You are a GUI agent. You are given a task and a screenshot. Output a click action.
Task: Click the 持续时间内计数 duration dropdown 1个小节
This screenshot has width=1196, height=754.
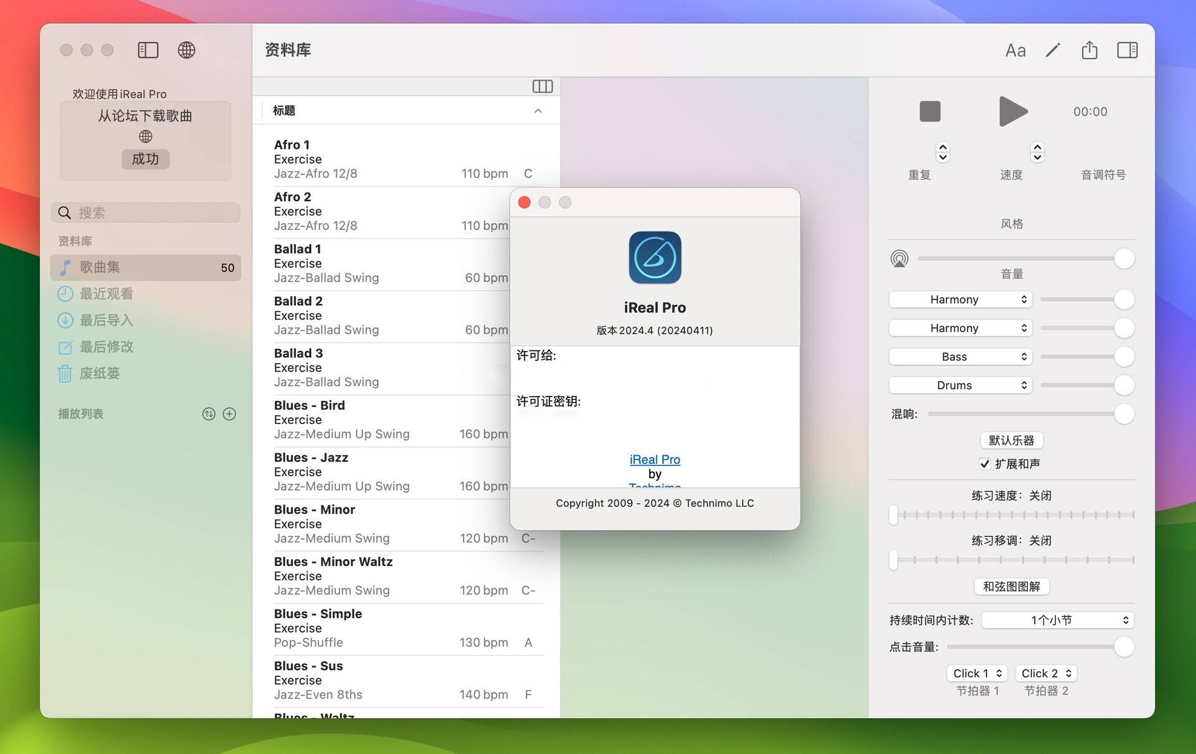click(1057, 620)
